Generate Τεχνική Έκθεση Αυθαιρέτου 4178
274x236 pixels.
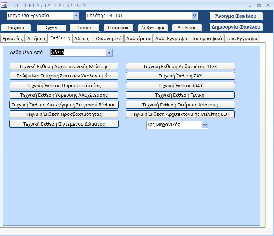pyautogui.click(x=180, y=67)
